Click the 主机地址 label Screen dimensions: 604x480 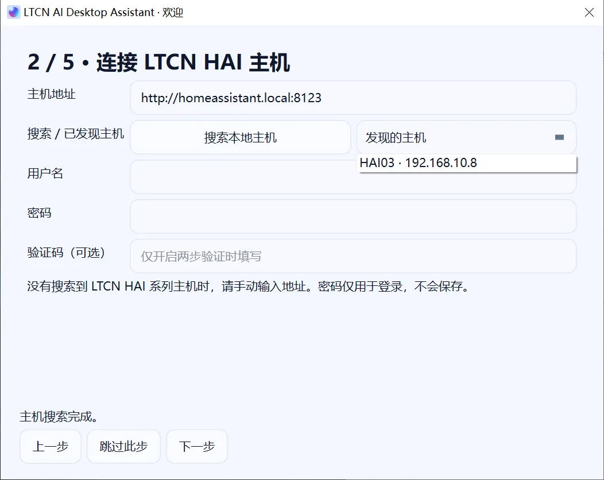[x=51, y=94]
